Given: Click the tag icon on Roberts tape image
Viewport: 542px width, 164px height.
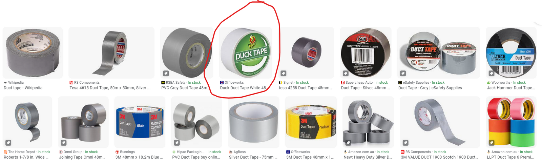Looking at the screenshot, I should (8, 143).
